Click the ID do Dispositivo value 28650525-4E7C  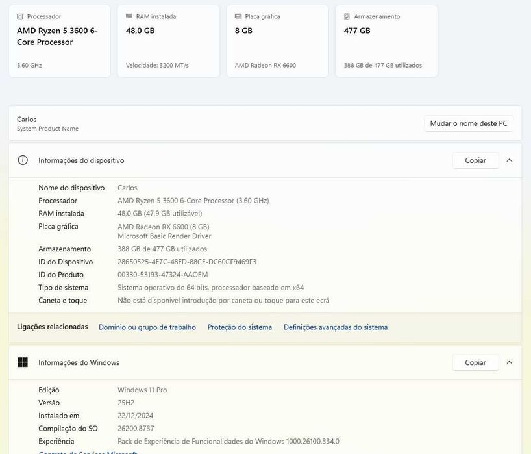click(x=187, y=262)
